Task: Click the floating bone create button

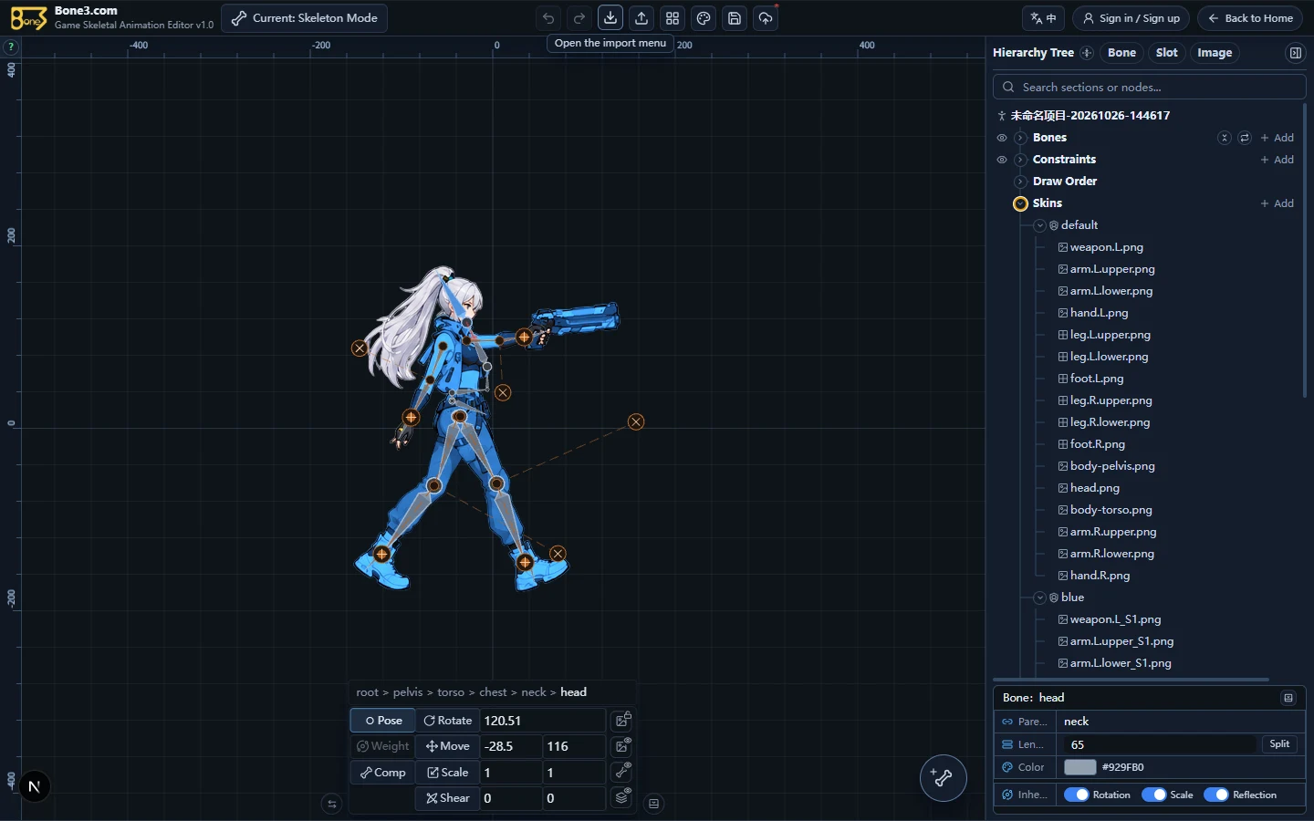Action: [943, 778]
